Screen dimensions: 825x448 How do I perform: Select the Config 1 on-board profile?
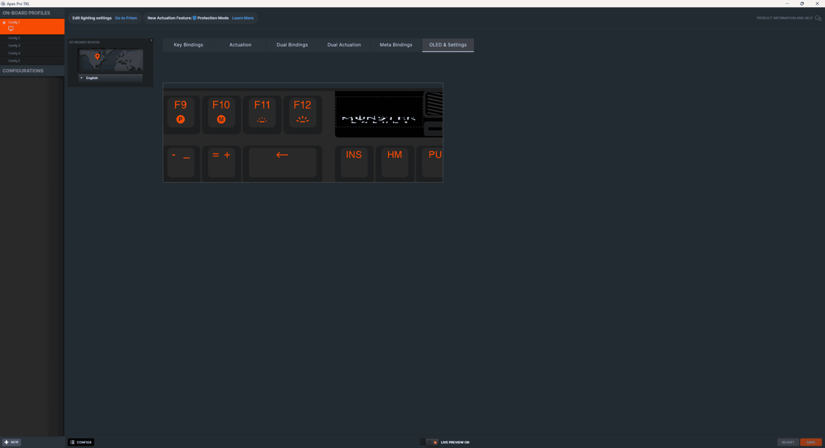pyautogui.click(x=32, y=26)
